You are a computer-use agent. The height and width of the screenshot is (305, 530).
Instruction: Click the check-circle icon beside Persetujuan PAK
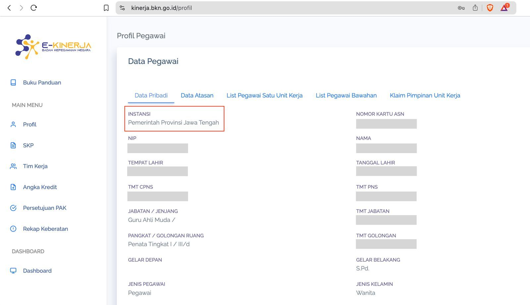point(13,208)
